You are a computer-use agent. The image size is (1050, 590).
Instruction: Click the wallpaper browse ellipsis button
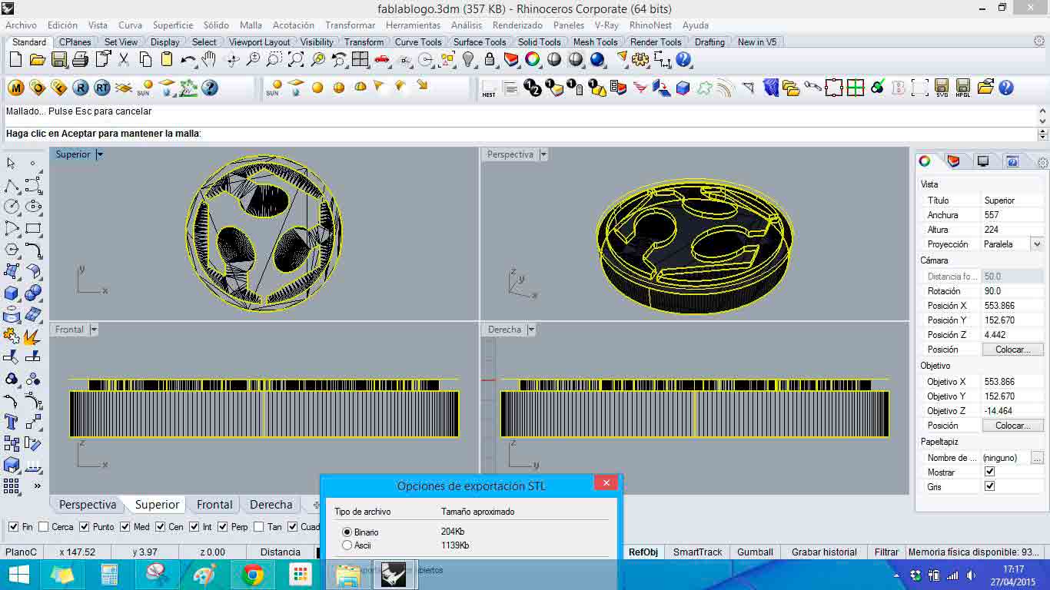coord(1037,458)
